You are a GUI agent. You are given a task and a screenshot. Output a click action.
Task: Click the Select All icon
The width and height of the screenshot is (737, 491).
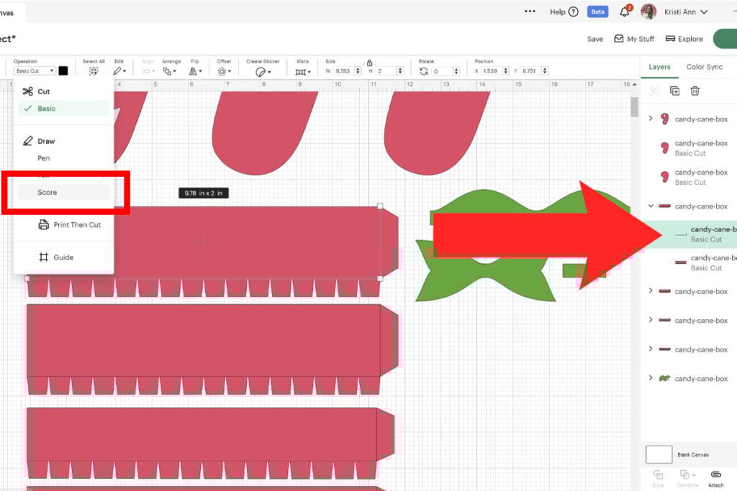pyautogui.click(x=94, y=71)
